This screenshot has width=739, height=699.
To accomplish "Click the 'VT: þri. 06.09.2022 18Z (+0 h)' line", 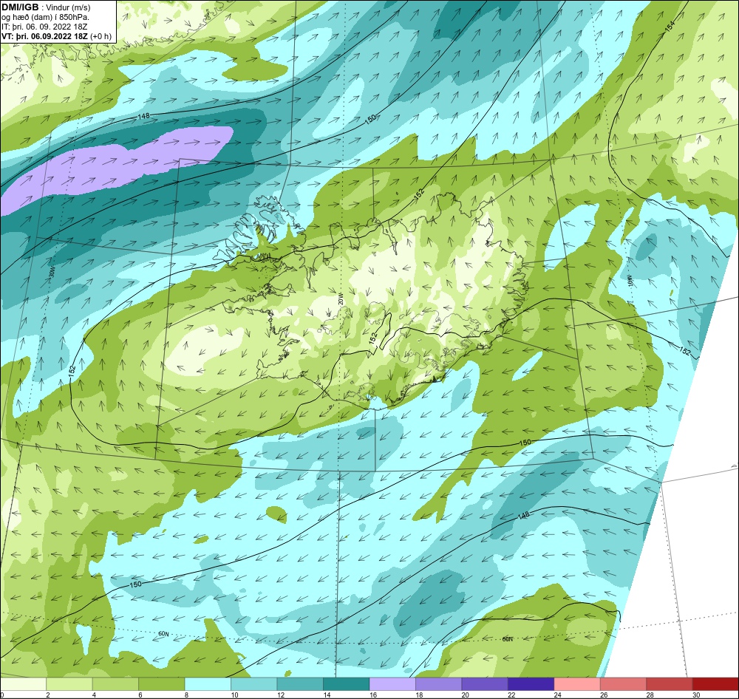I will click(57, 36).
